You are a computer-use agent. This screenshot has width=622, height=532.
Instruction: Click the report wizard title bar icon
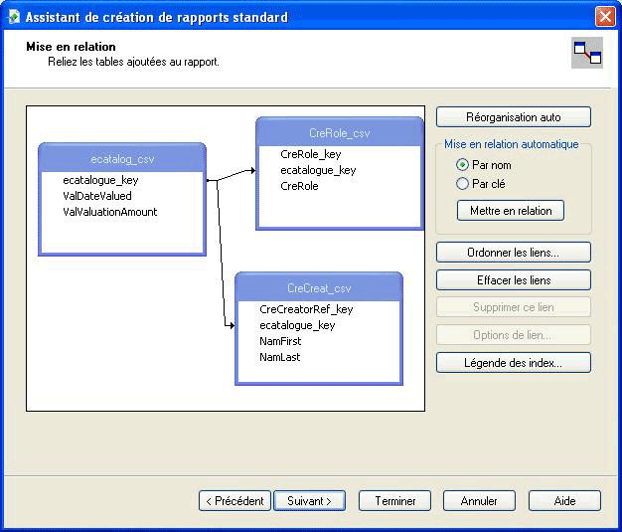(x=14, y=17)
